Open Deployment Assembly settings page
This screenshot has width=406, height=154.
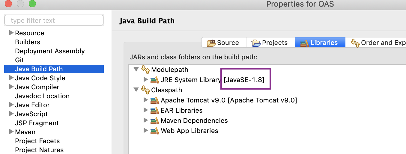pyautogui.click(x=50, y=51)
